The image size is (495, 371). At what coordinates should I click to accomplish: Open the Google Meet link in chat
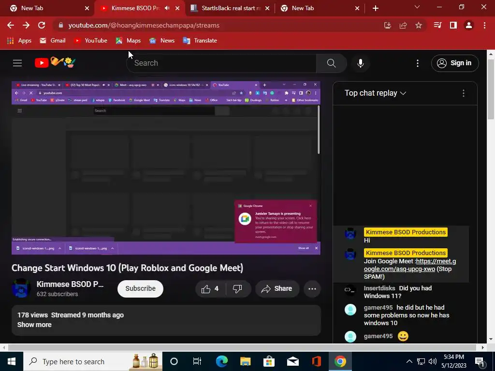(410, 265)
